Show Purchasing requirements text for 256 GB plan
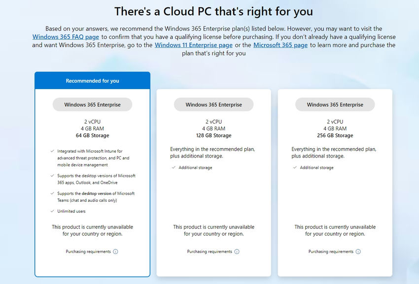 click(x=331, y=252)
